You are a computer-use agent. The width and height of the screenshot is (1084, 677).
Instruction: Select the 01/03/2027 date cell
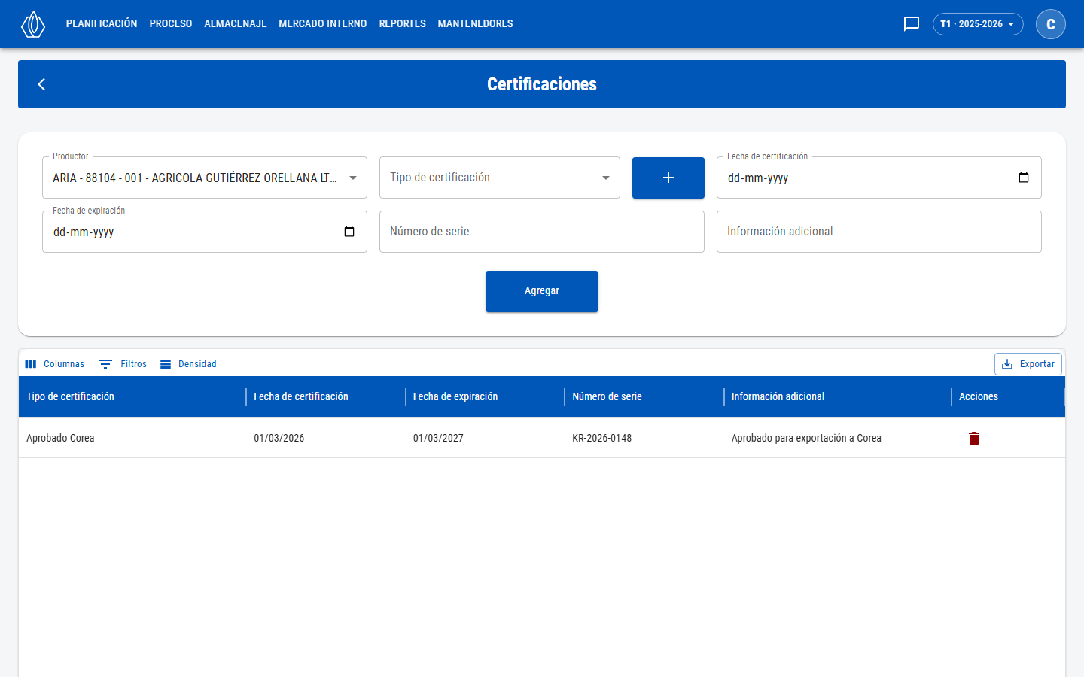tap(486, 438)
